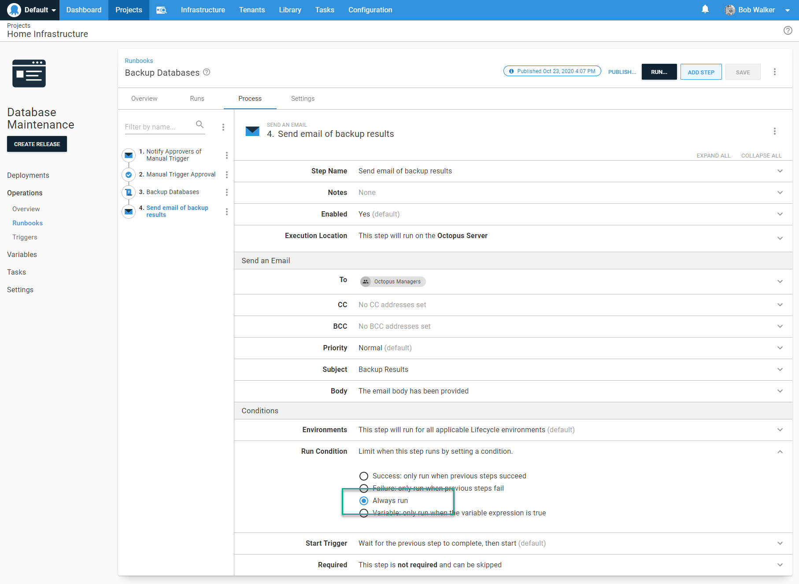Open overflow menu for the Send email step header

pyautogui.click(x=774, y=131)
